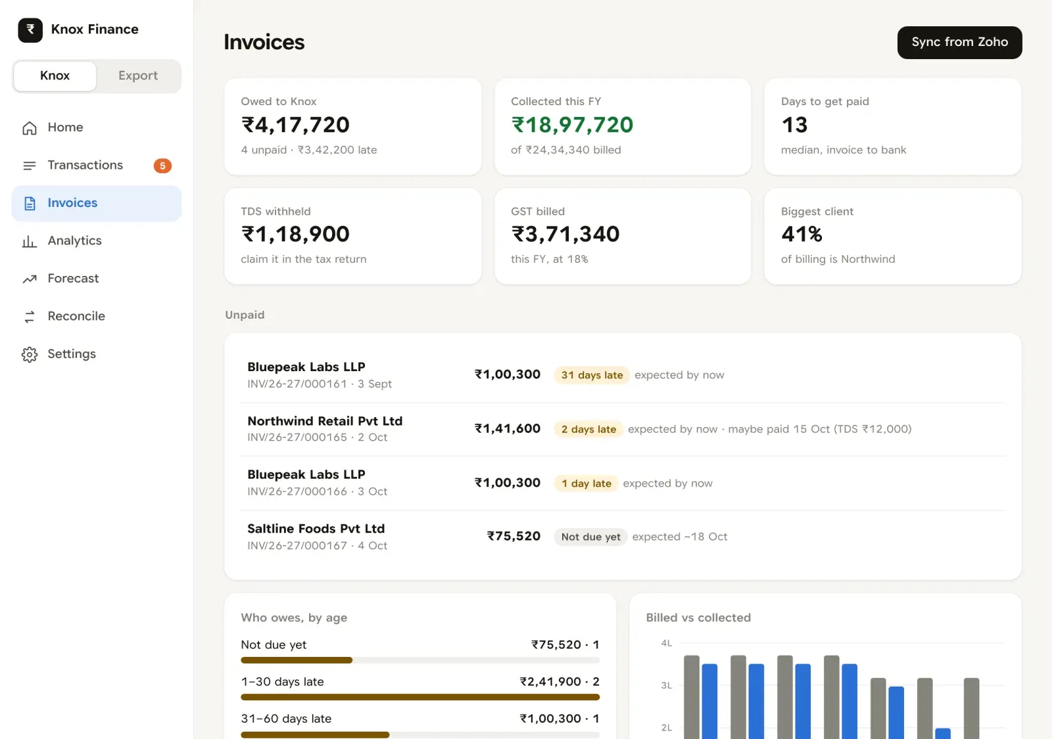Screen dimensions: 1052x739
Task: Click the Sync from Zoho button
Action: [959, 43]
